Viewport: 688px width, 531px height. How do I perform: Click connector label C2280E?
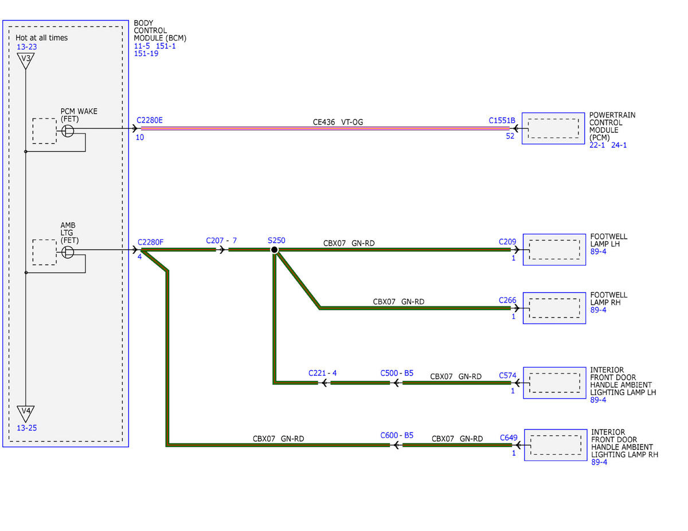[x=150, y=120]
